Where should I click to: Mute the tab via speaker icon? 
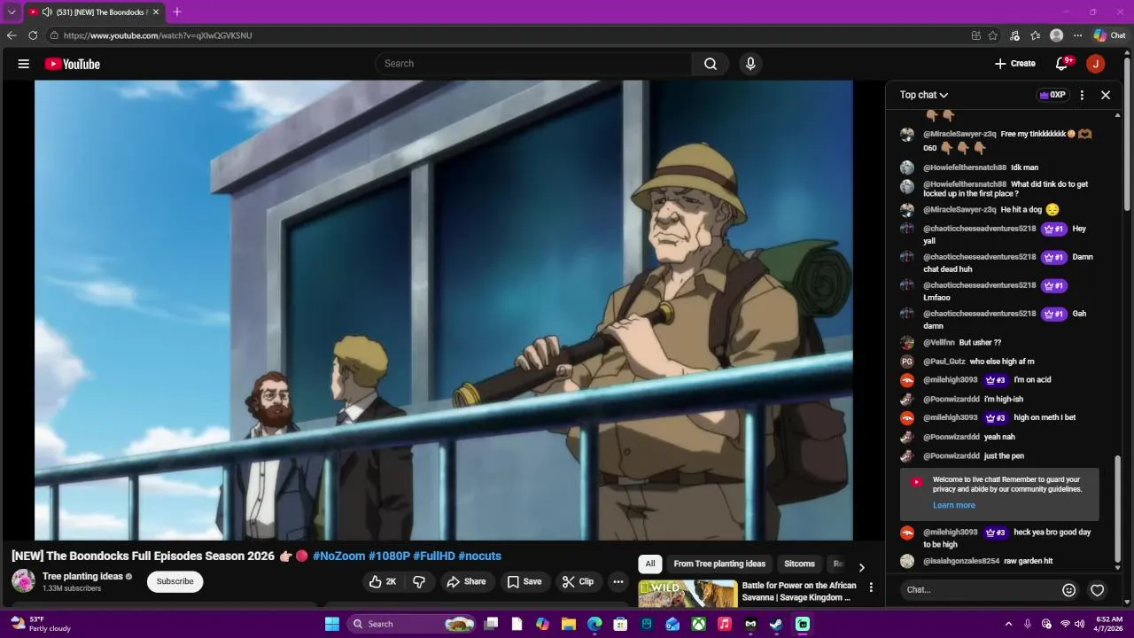[x=47, y=12]
